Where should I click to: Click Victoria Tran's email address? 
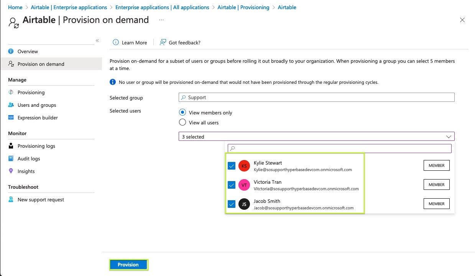point(306,189)
